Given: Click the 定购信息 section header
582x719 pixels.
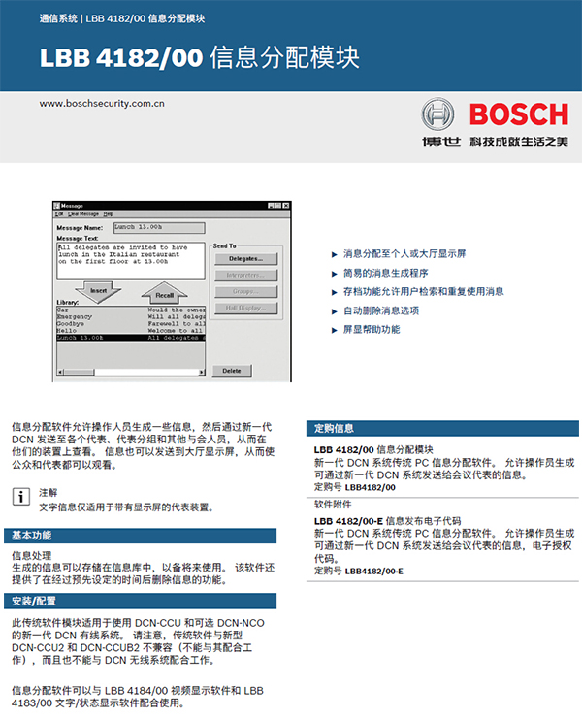Looking at the screenshot, I should pyautogui.click(x=442, y=428).
